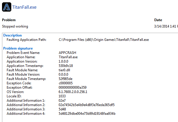Screen dimensions: 178x122
Task: Click the Exception Code label
Action: (x=19, y=83)
